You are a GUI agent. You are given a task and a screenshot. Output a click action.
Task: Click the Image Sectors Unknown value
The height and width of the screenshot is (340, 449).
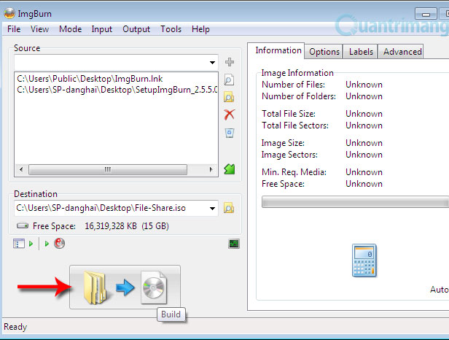[364, 155]
